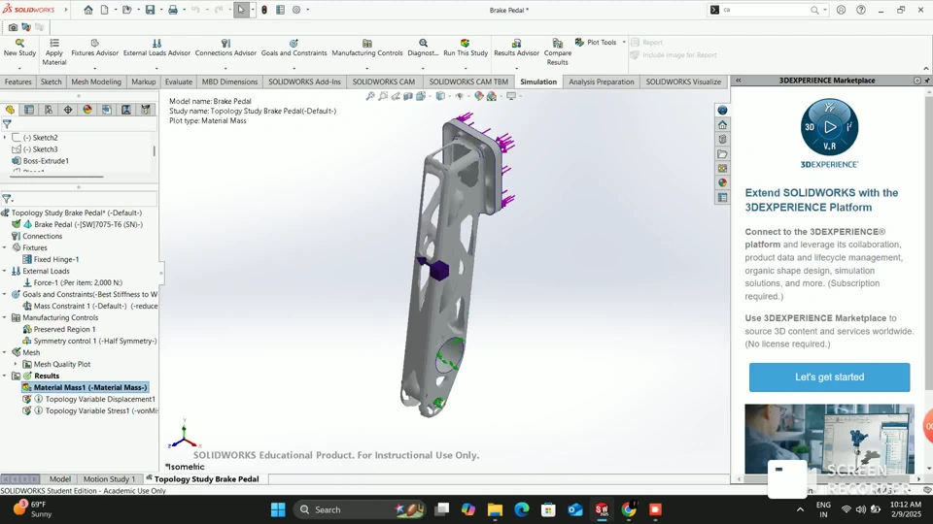This screenshot has width=933, height=524.
Task: Switch to Analysis Preparation tab
Action: [x=601, y=82]
